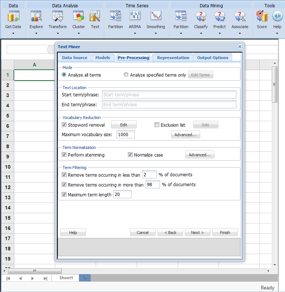Click the Next > button
285x292 pixels.
click(x=197, y=232)
